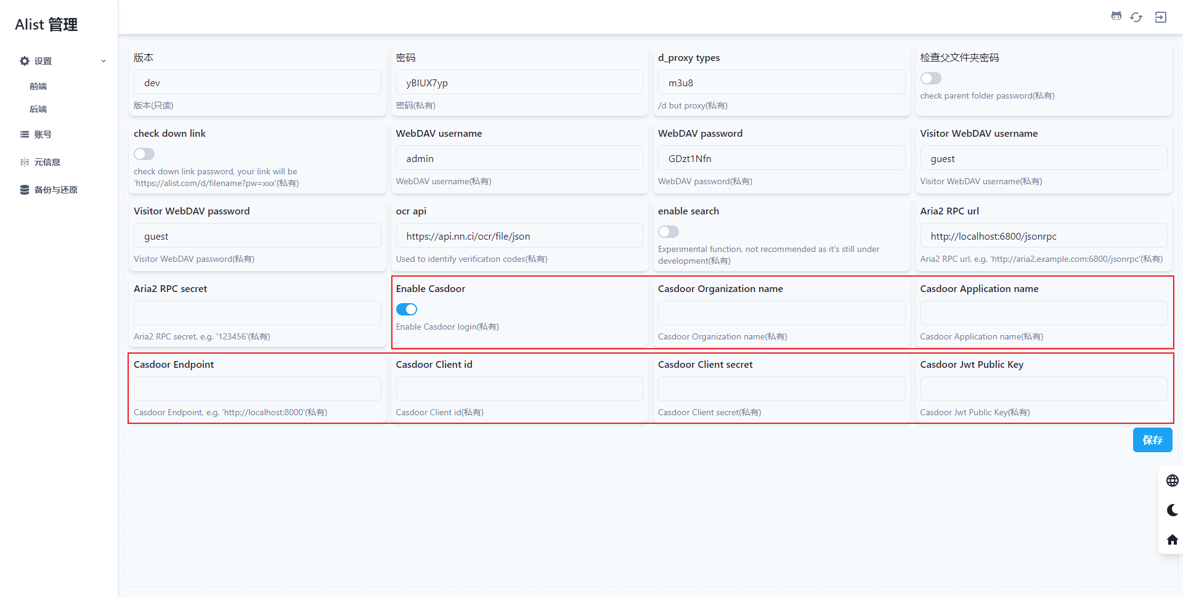The height and width of the screenshot is (597, 1183).
Task: Click the logout icon
Action: pyautogui.click(x=1160, y=17)
